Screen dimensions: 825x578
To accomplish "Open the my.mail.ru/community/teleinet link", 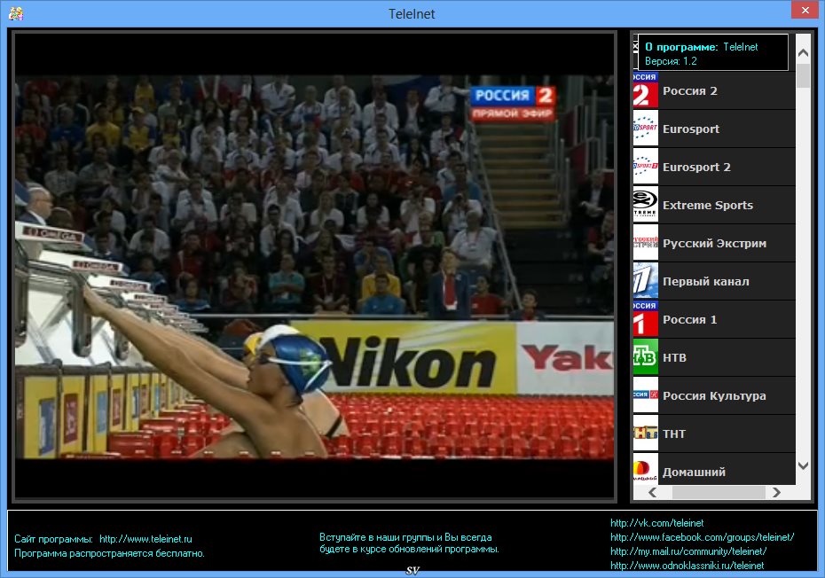I will coord(688,551).
